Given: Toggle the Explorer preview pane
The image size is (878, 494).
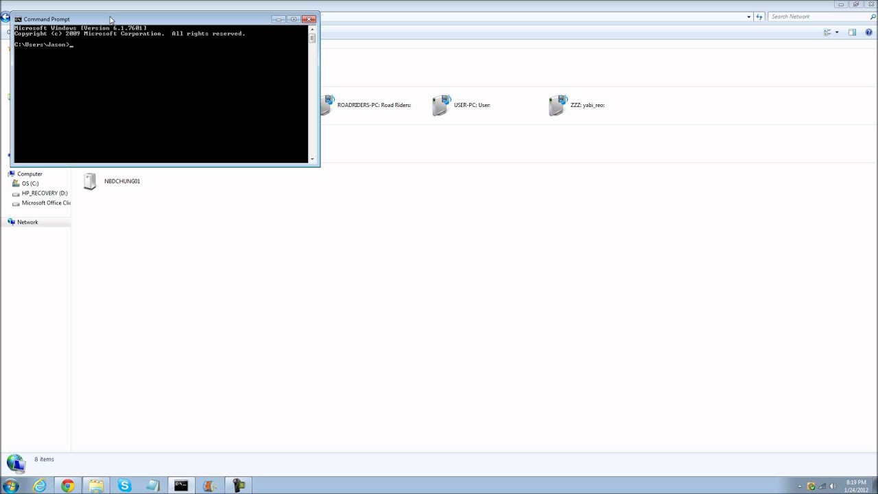Looking at the screenshot, I should coord(852,32).
